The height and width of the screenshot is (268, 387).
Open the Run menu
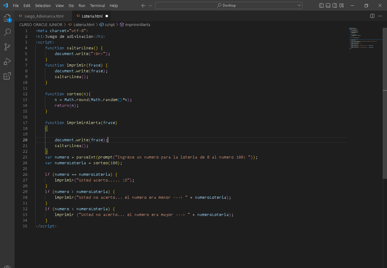[82, 5]
